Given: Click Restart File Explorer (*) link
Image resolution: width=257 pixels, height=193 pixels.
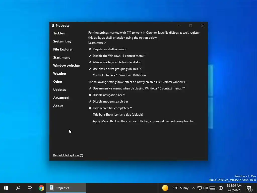Looking at the screenshot, I should 68,155.
